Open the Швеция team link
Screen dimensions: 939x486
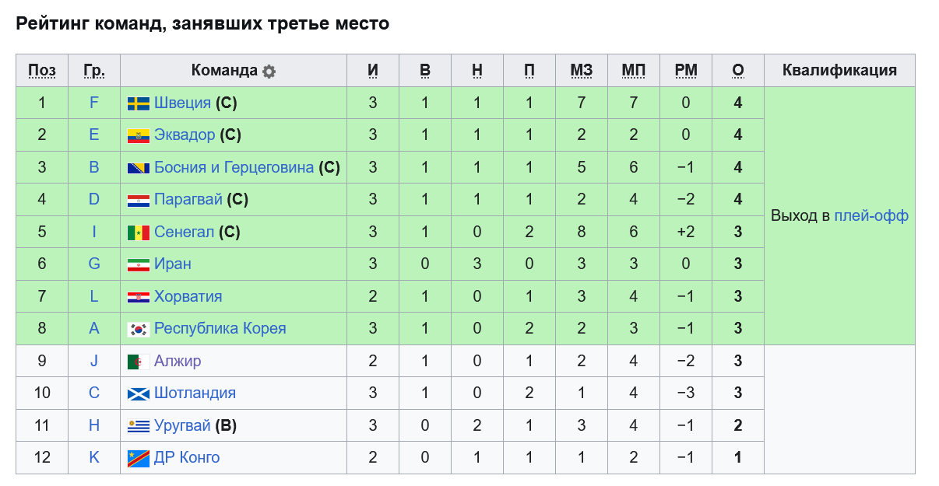[182, 103]
